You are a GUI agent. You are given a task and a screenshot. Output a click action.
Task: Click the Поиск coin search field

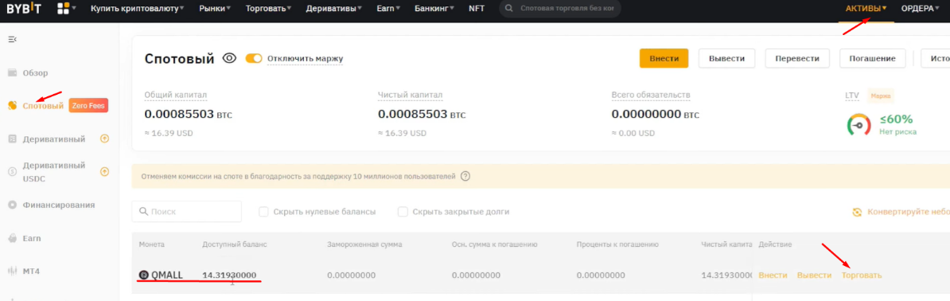tap(187, 212)
